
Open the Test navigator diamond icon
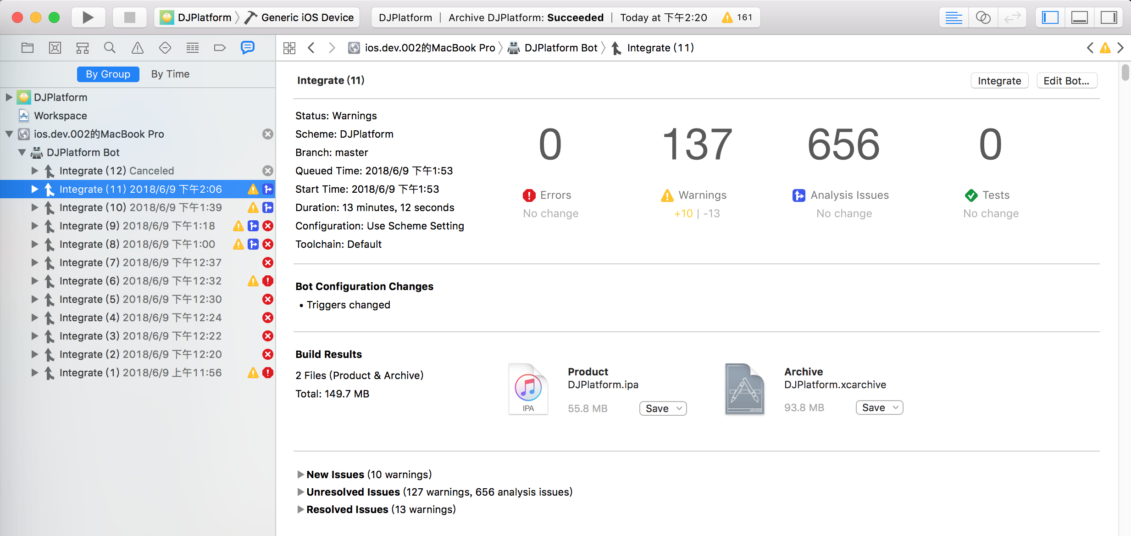pos(165,48)
